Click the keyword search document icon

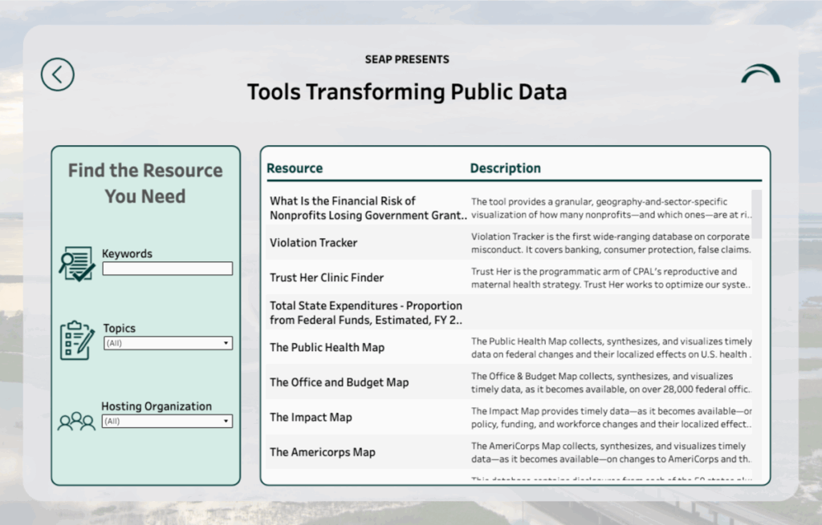(x=77, y=264)
